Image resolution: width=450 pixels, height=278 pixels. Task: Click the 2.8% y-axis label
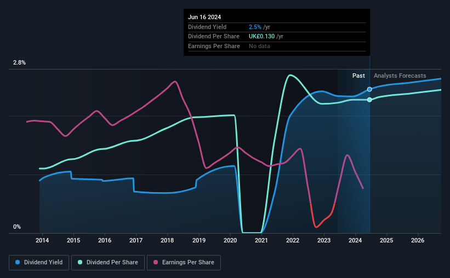[x=20, y=63]
